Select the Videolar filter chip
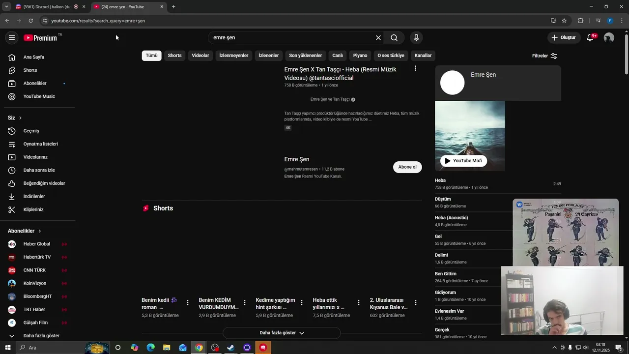The width and height of the screenshot is (629, 354). [200, 56]
